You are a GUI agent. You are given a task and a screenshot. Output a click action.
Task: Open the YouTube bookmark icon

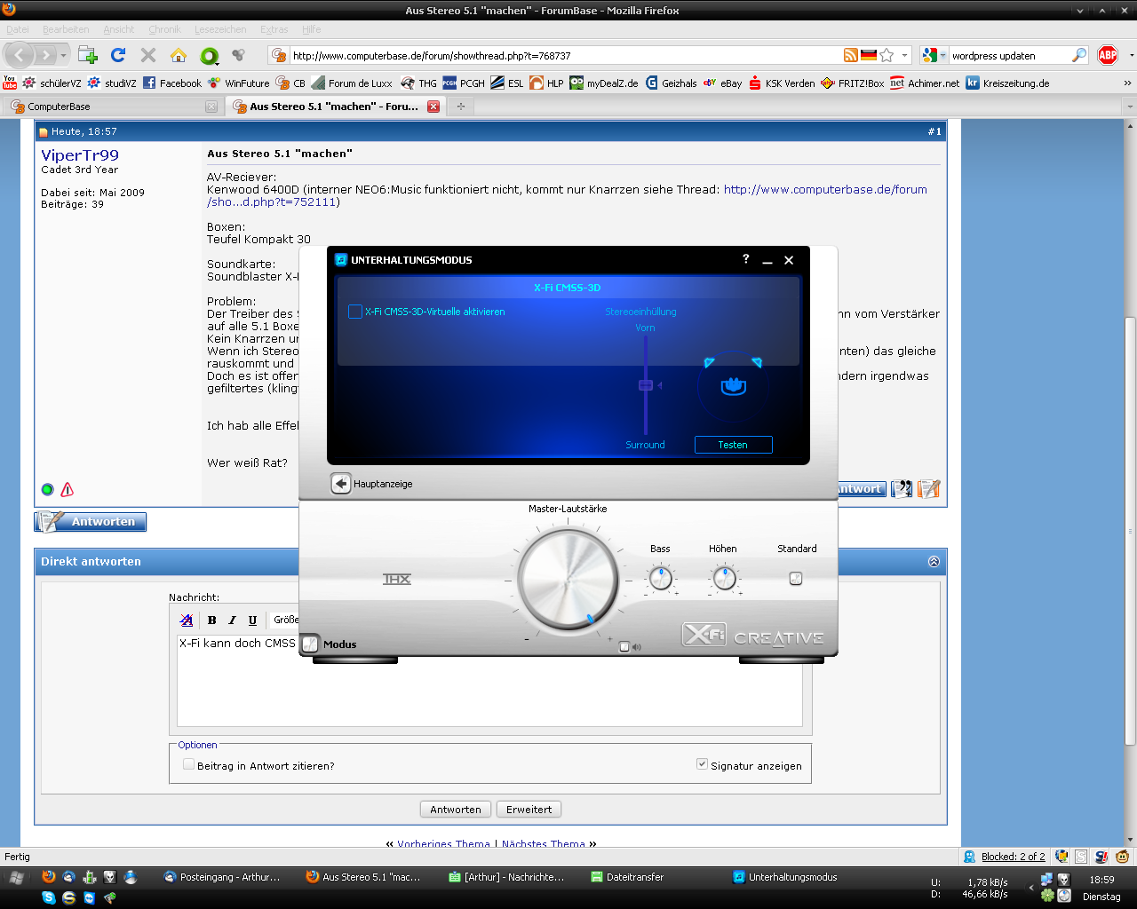pos(10,83)
